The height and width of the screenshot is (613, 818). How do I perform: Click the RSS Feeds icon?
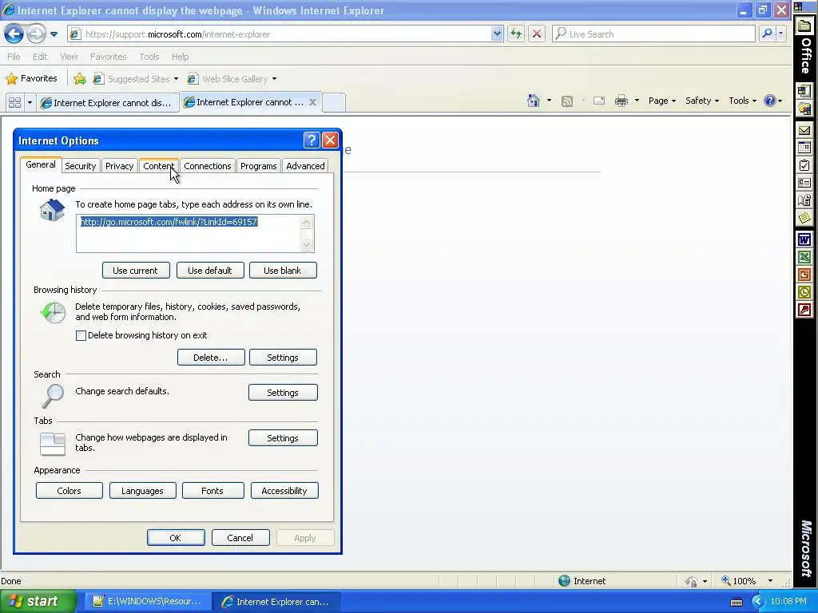pos(567,101)
